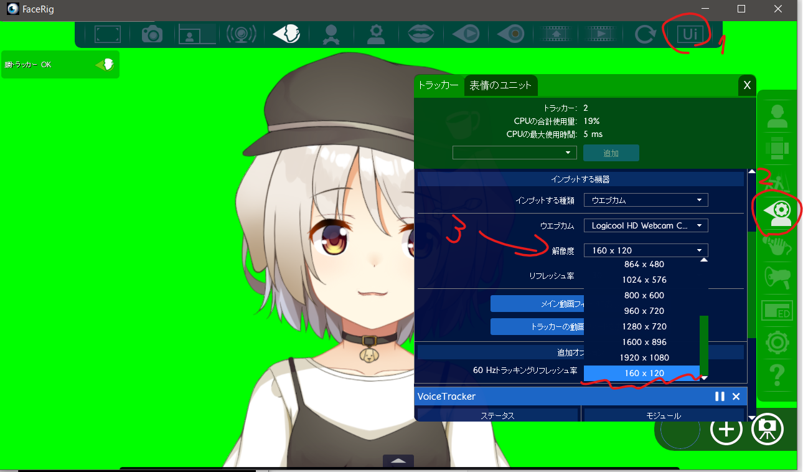Click the CPU total usage 19% value

pyautogui.click(x=591, y=121)
